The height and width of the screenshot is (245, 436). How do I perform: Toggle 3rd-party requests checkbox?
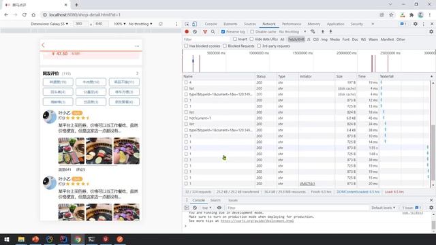259,46
